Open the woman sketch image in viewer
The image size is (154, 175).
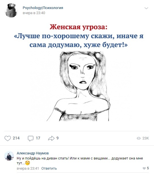(x=78, y=86)
